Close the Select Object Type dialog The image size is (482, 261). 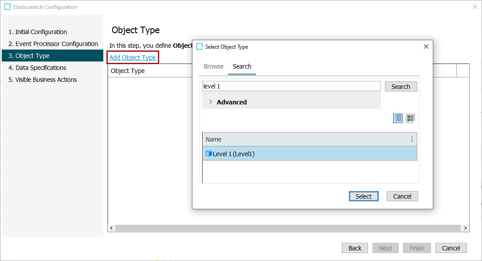(x=426, y=46)
